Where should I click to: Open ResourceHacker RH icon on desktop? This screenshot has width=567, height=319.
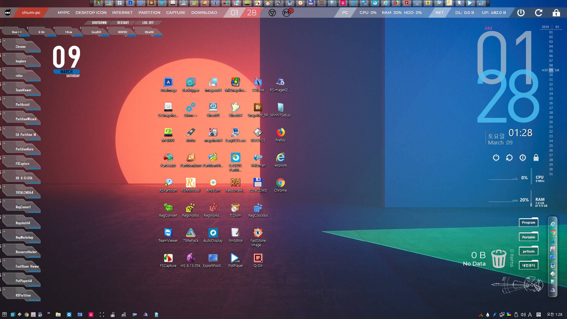click(235, 185)
